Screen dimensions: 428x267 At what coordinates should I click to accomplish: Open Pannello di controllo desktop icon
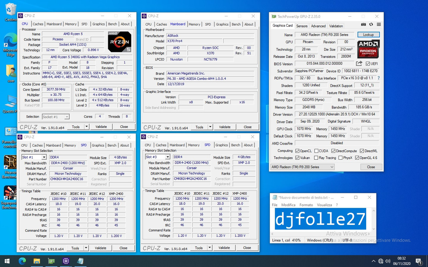point(11,137)
